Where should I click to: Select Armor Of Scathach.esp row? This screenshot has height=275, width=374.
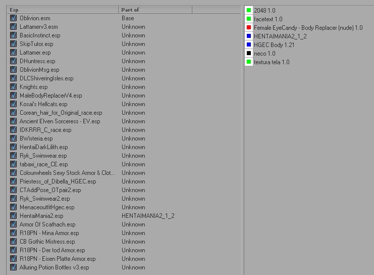click(x=47, y=224)
